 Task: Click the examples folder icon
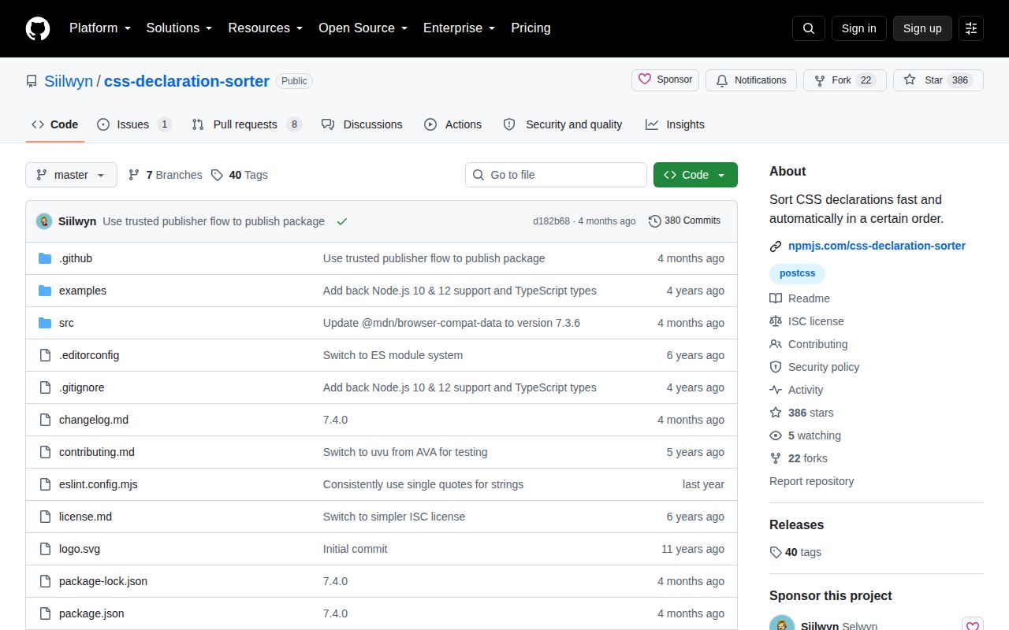45,291
